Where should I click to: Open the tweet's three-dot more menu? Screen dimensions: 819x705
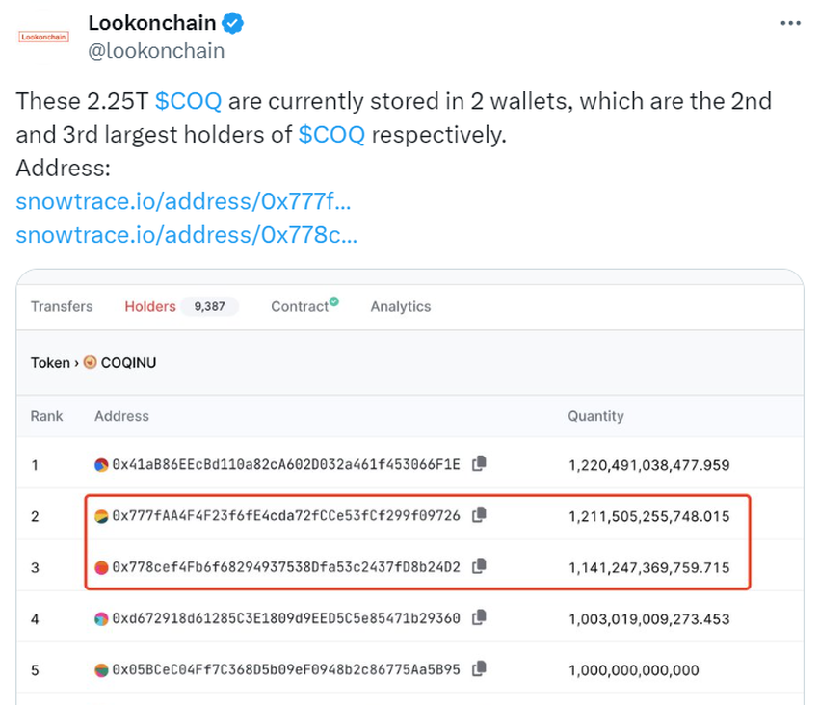(x=789, y=23)
